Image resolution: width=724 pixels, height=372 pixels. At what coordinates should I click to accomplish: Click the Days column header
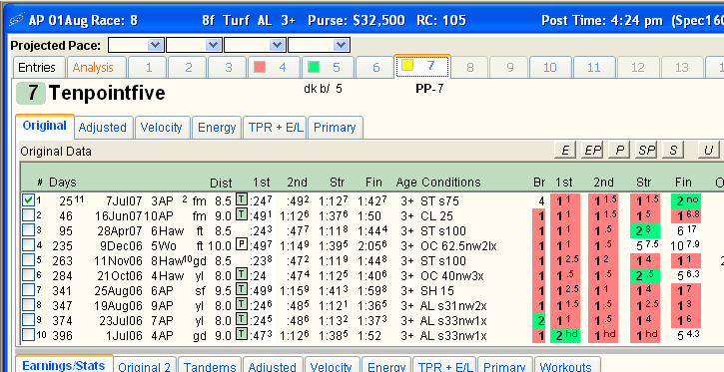click(x=63, y=183)
